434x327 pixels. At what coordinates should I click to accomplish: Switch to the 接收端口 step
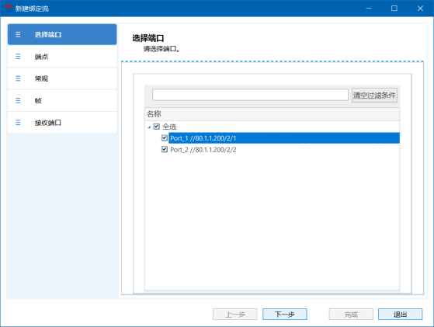[x=62, y=123]
